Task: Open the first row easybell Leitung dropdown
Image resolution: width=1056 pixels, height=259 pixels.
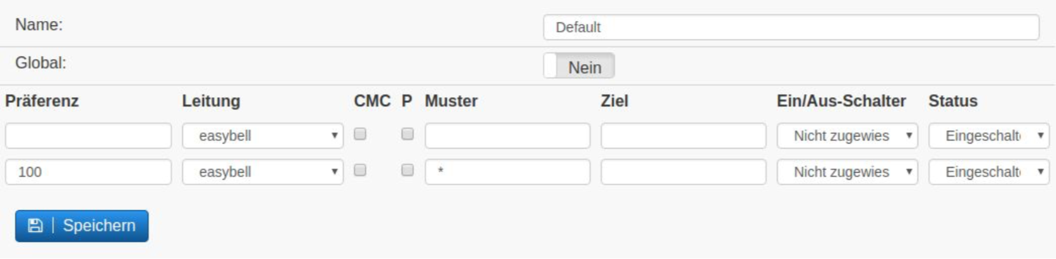Action: (x=263, y=136)
